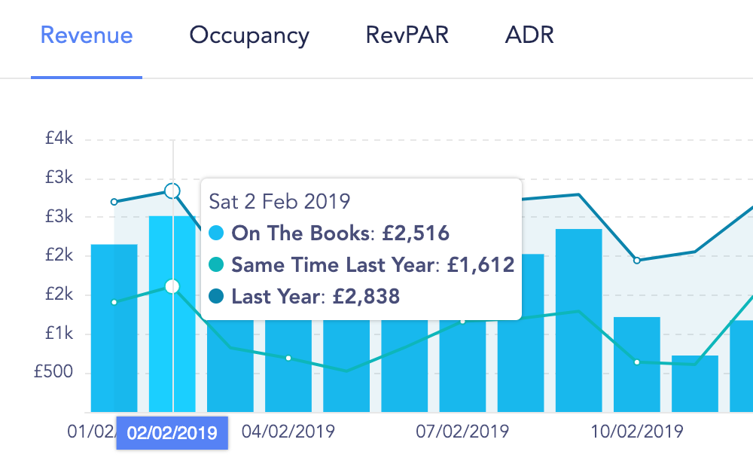Click the active Revenue tab
The width and height of the screenshot is (753, 473).
click(87, 35)
